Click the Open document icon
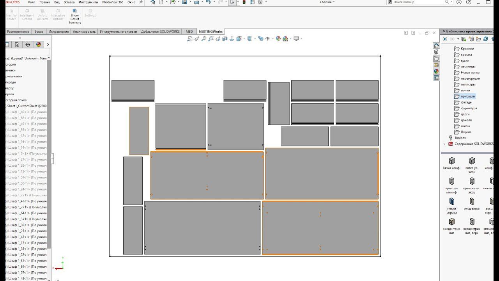The width and height of the screenshot is (499, 281). (x=173, y=2)
